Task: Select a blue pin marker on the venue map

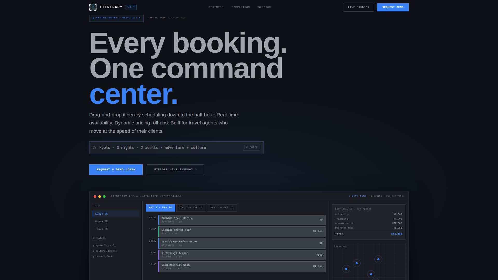Action: tap(357, 263)
